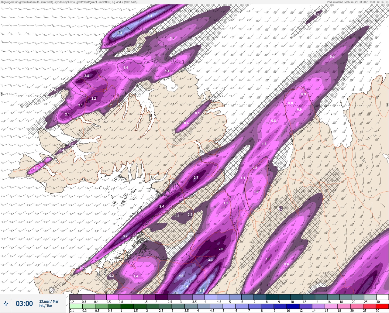The width and height of the screenshot is (389, 313).
Task: Click the 2.7 precipitation value on map
Action: pyautogui.click(x=196, y=177)
